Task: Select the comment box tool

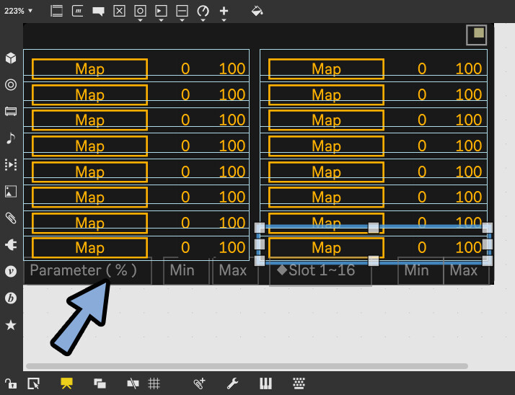Action: [x=98, y=11]
